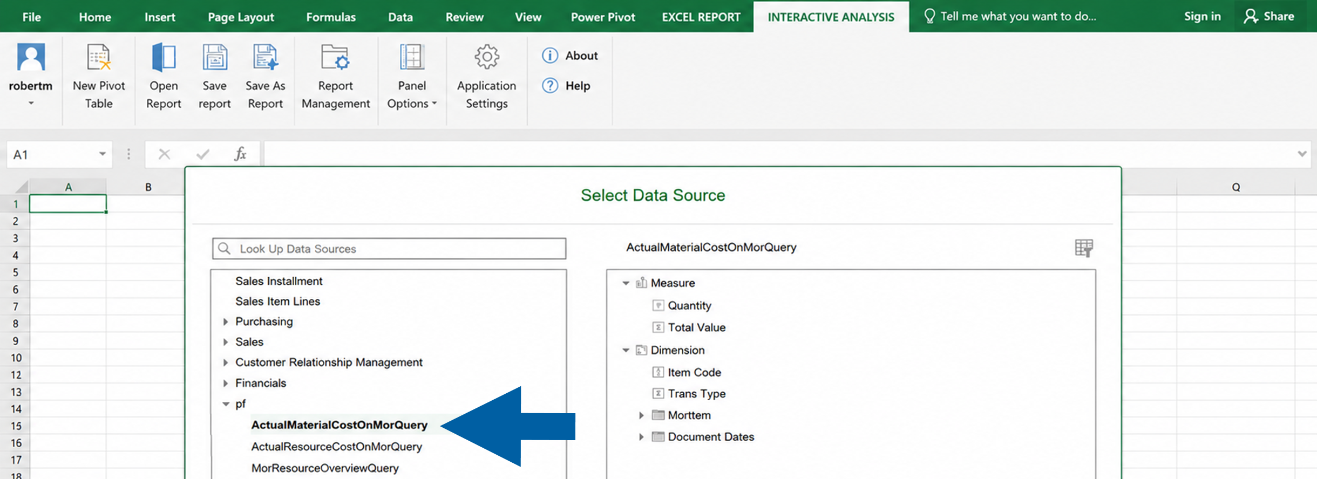Open the Name Box dropdown arrow
Screen dimensions: 1317x479
click(102, 154)
